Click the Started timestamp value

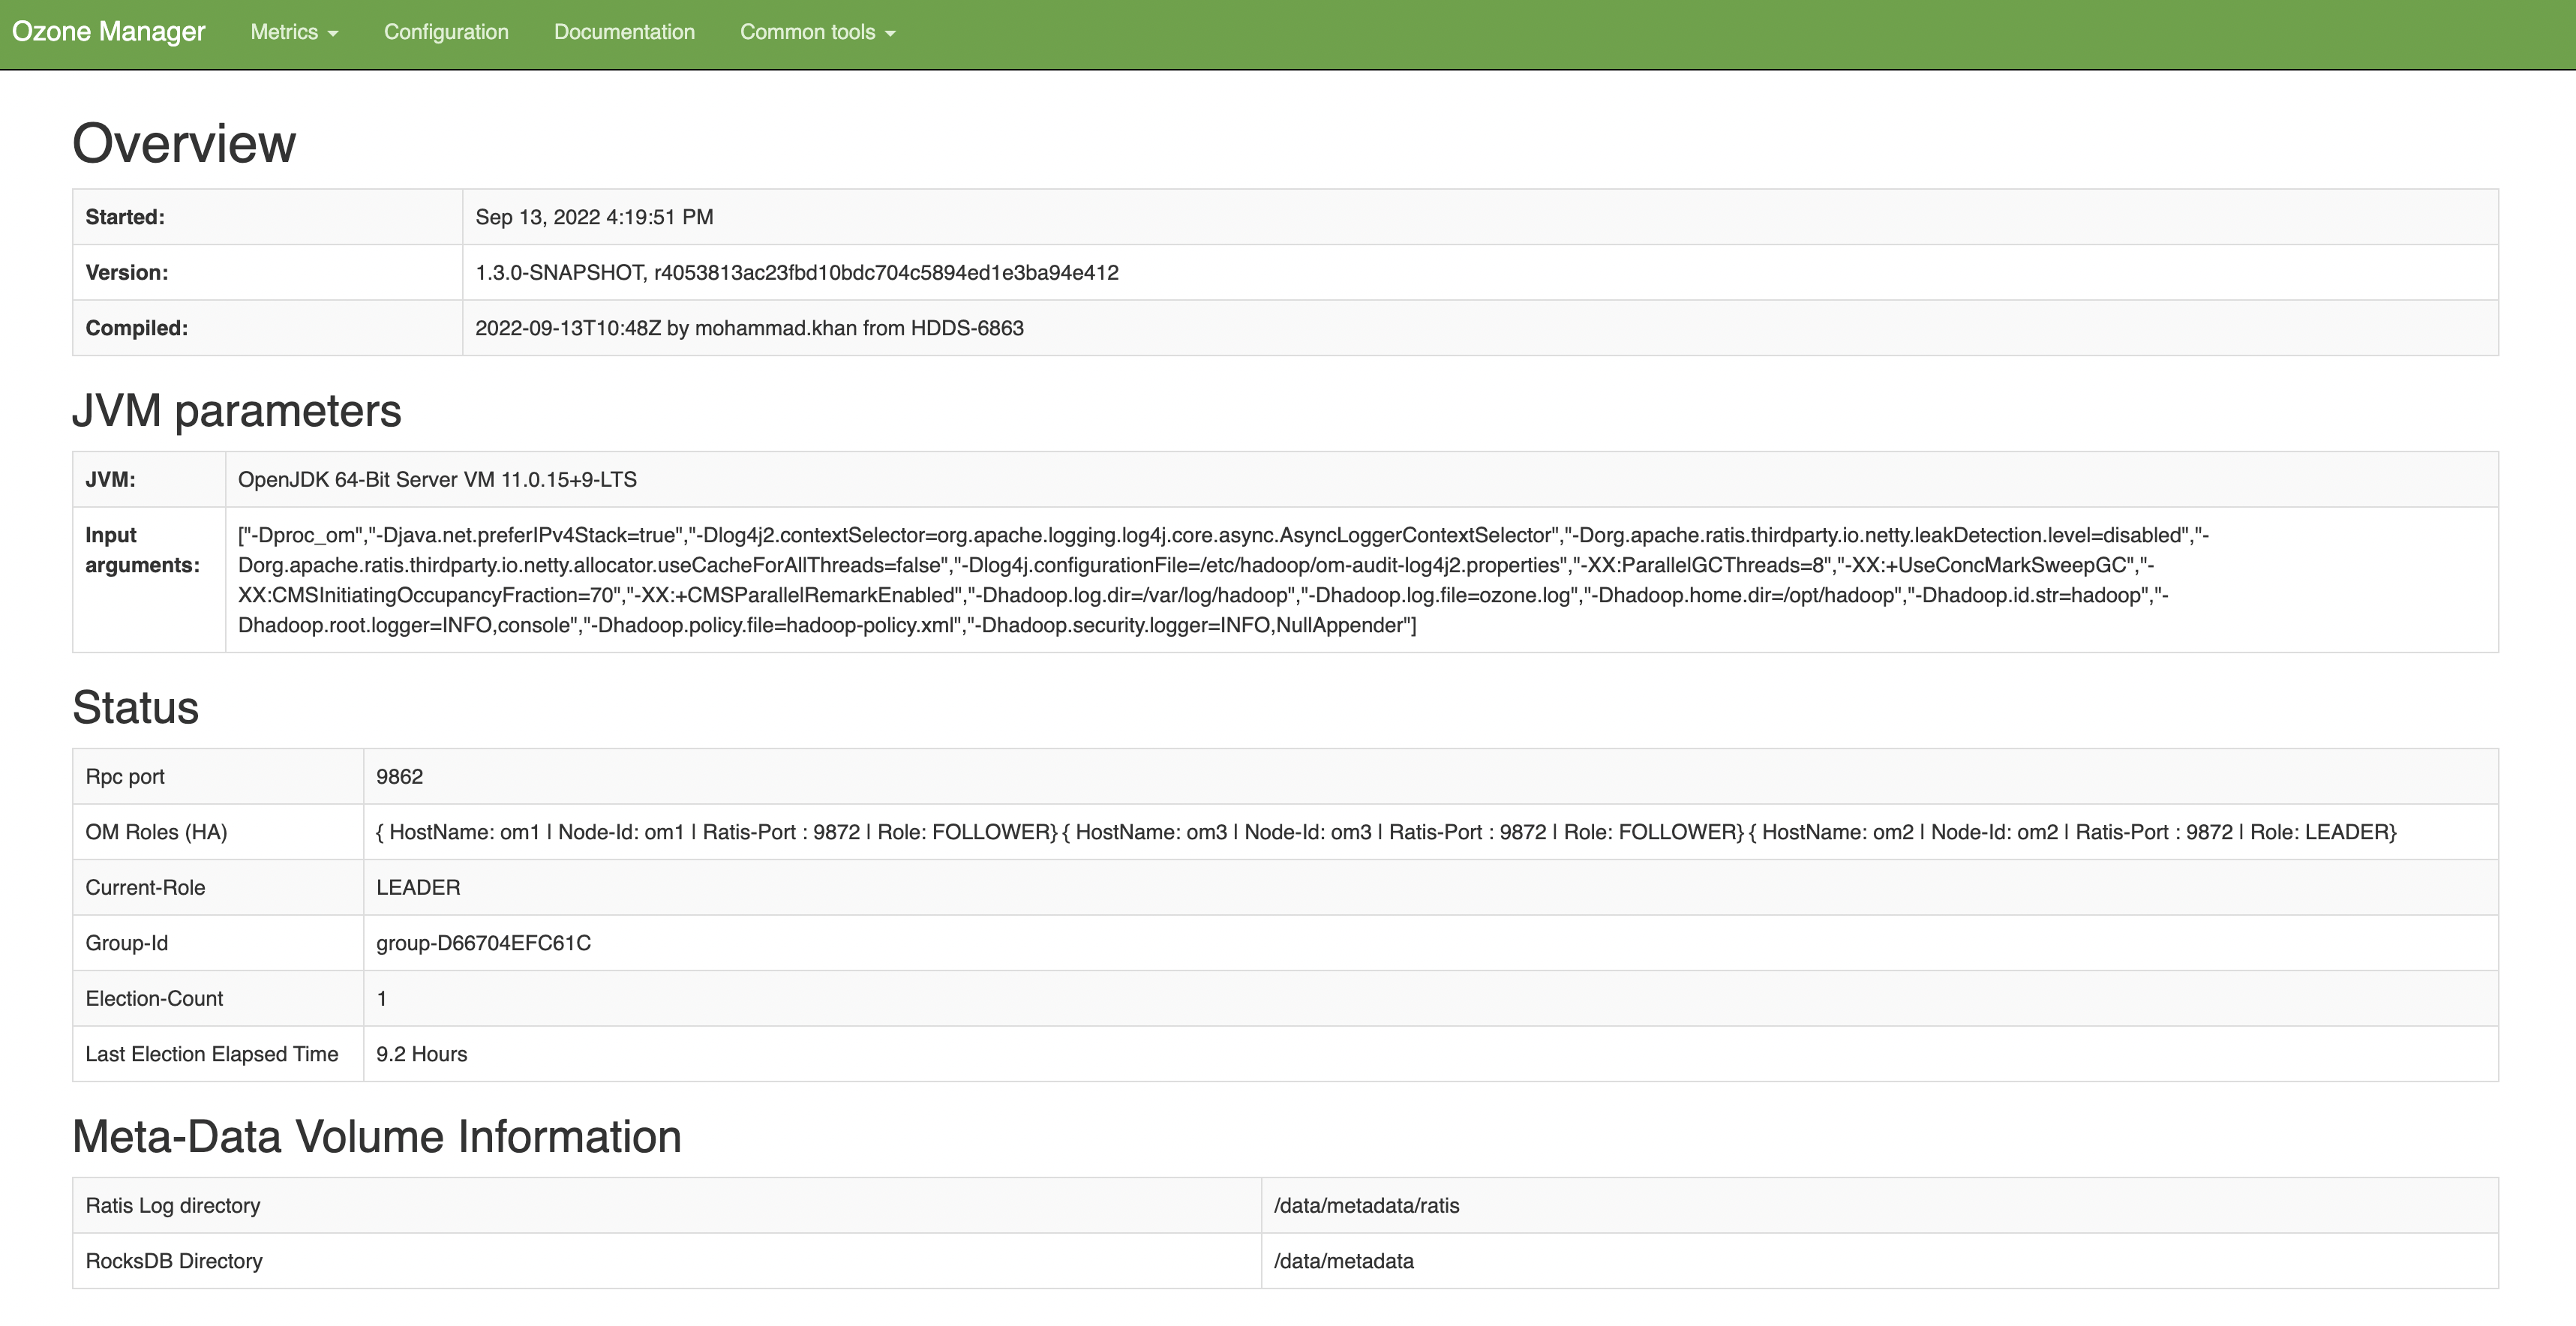click(x=594, y=217)
